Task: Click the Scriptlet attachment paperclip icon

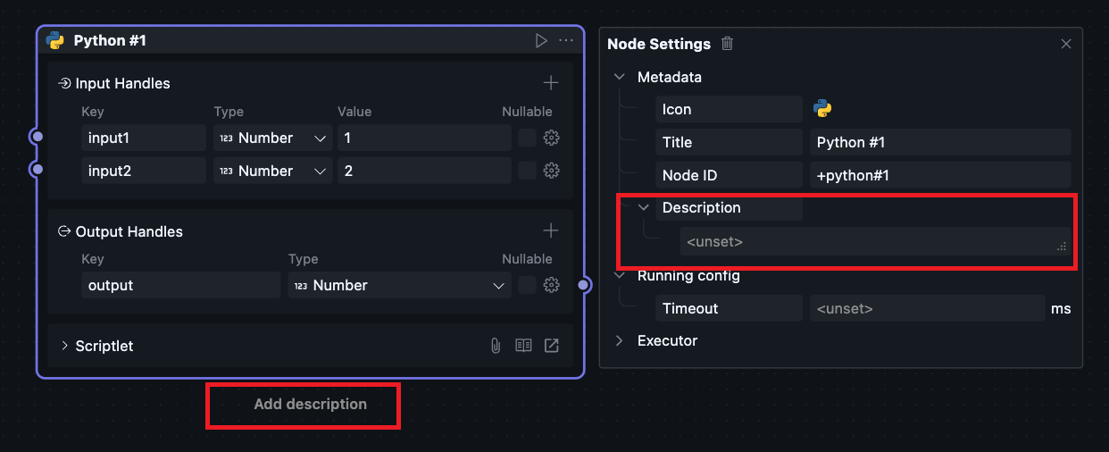Action: [x=496, y=346]
